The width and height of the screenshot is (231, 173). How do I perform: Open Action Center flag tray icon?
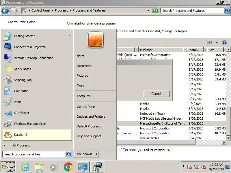pos(190,167)
